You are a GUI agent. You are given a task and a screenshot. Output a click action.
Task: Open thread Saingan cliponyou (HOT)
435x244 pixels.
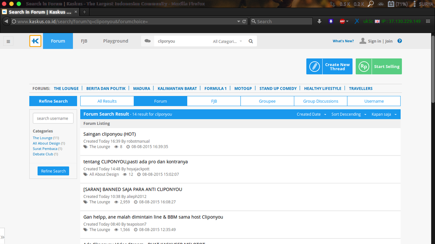tap(109, 134)
